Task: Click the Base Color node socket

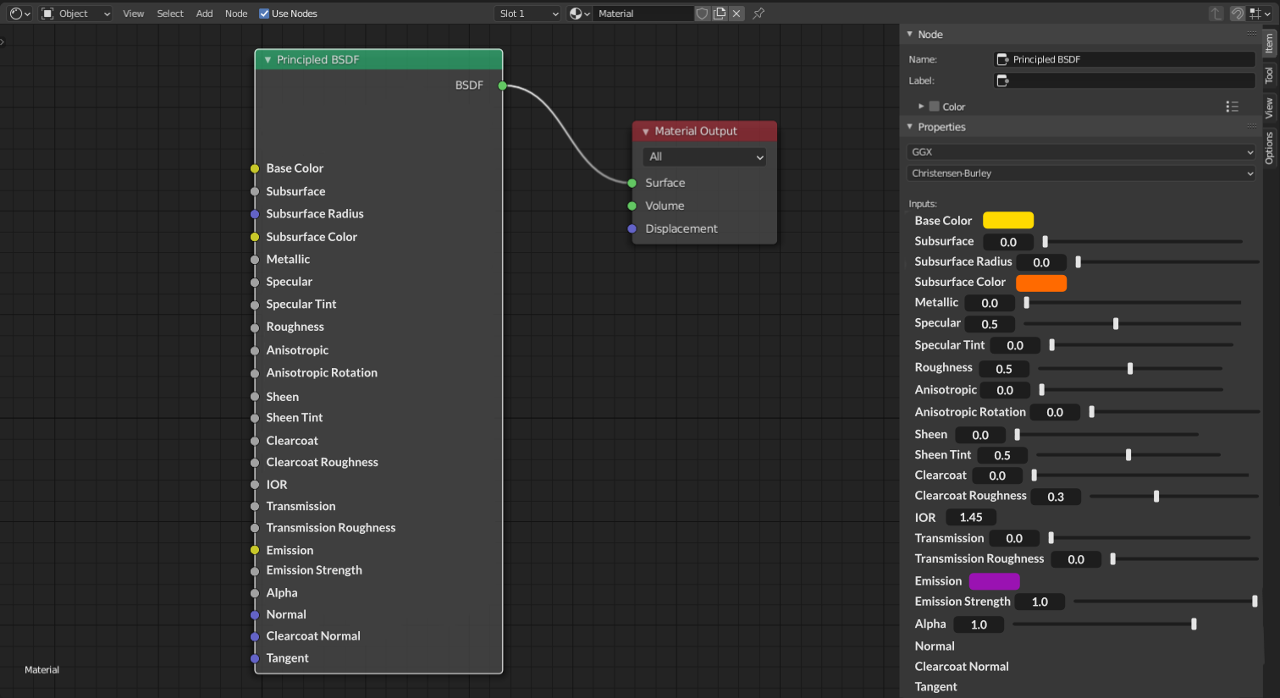Action: 255,168
